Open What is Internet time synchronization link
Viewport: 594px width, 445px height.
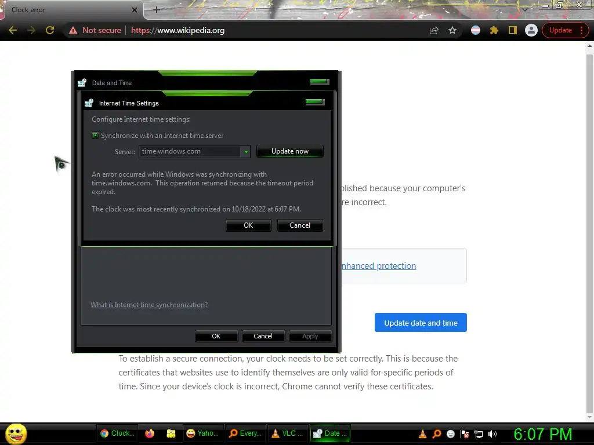(149, 305)
